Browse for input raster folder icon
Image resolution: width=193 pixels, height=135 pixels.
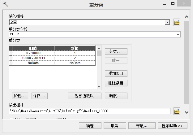click(x=177, y=22)
